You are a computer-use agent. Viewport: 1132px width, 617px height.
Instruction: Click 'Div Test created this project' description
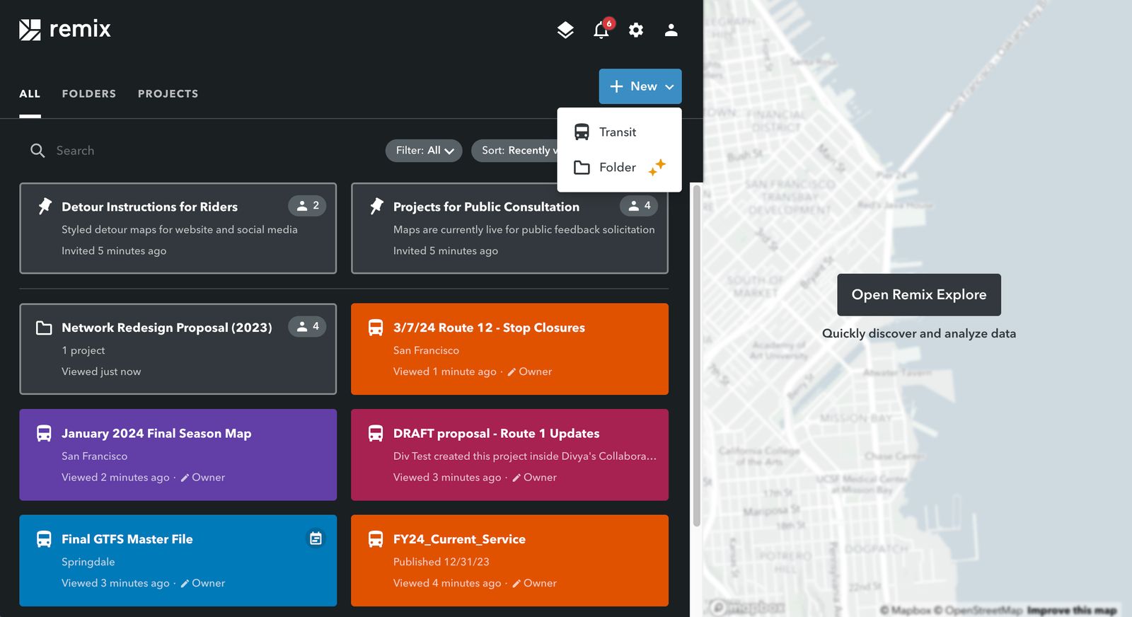click(525, 456)
